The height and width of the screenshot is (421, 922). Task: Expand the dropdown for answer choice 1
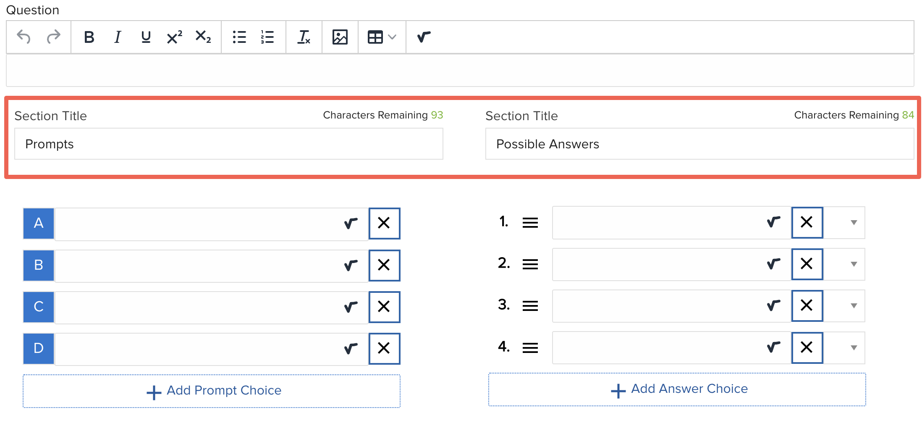[x=854, y=223]
